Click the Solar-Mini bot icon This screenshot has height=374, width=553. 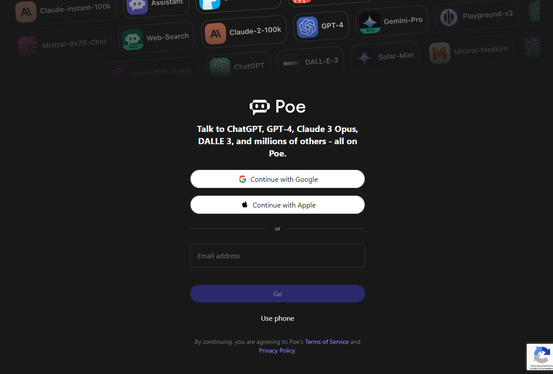pos(364,58)
